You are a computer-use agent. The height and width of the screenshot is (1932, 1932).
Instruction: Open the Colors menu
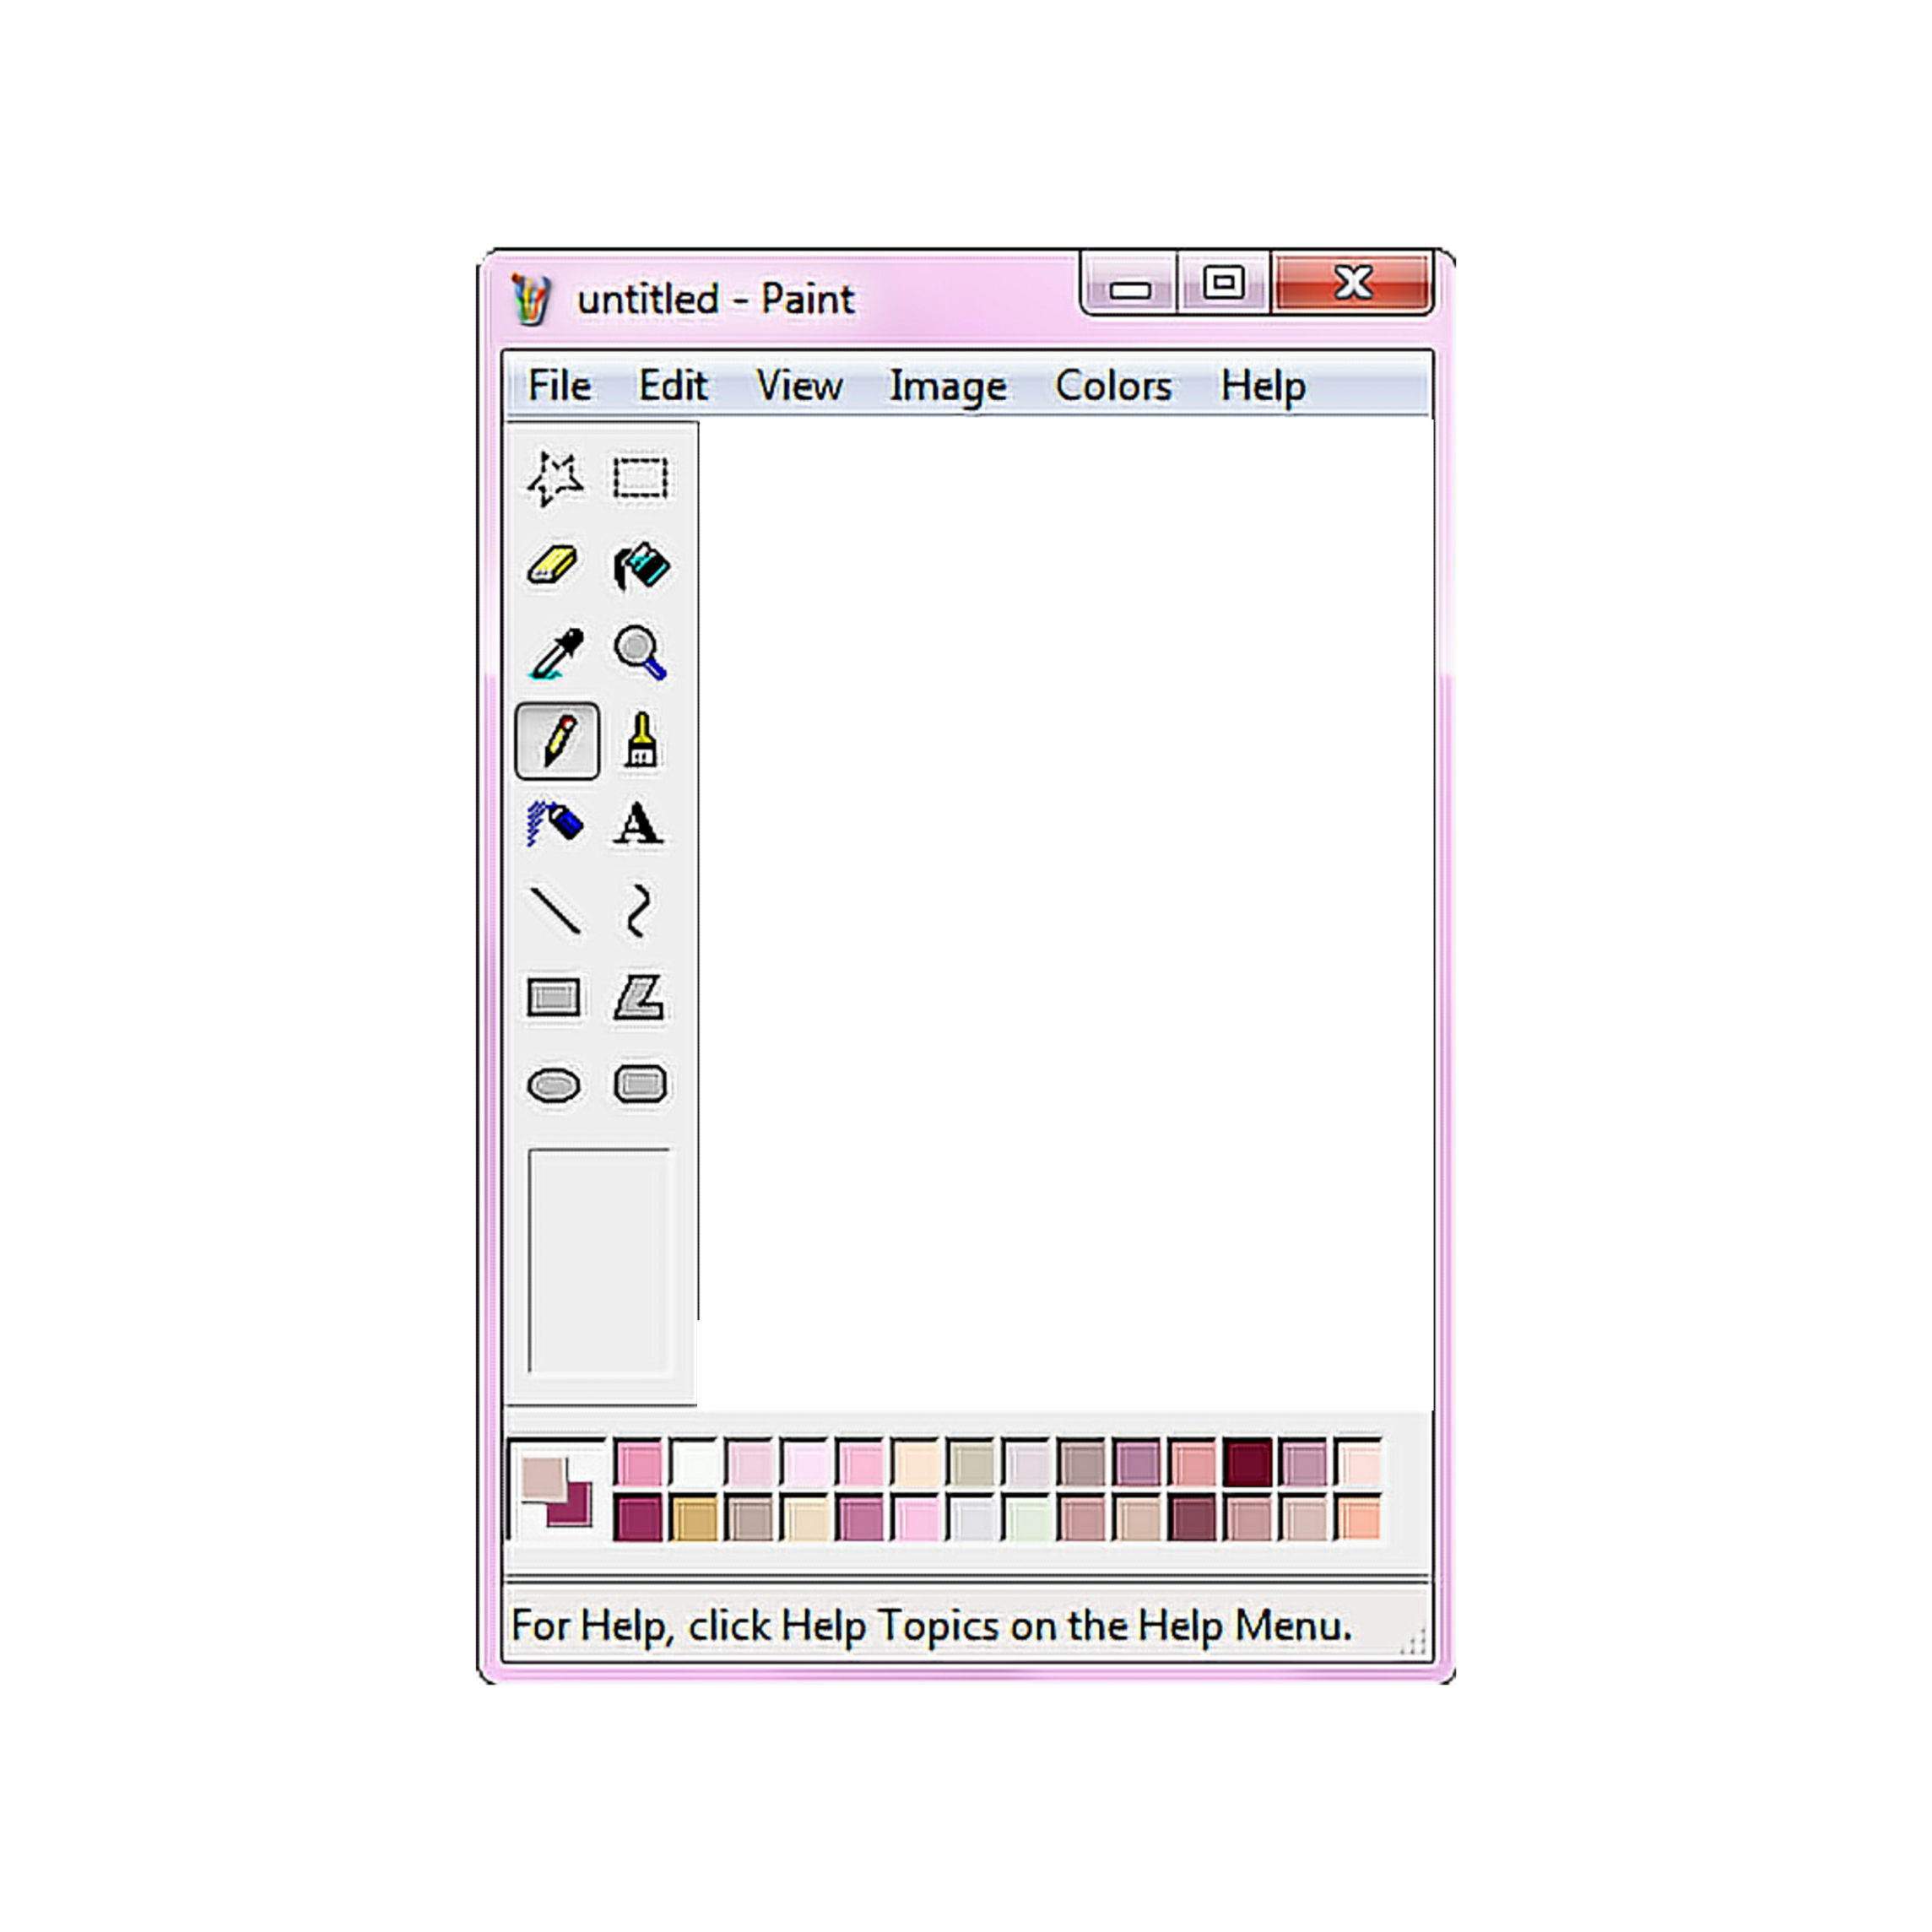tap(1113, 386)
